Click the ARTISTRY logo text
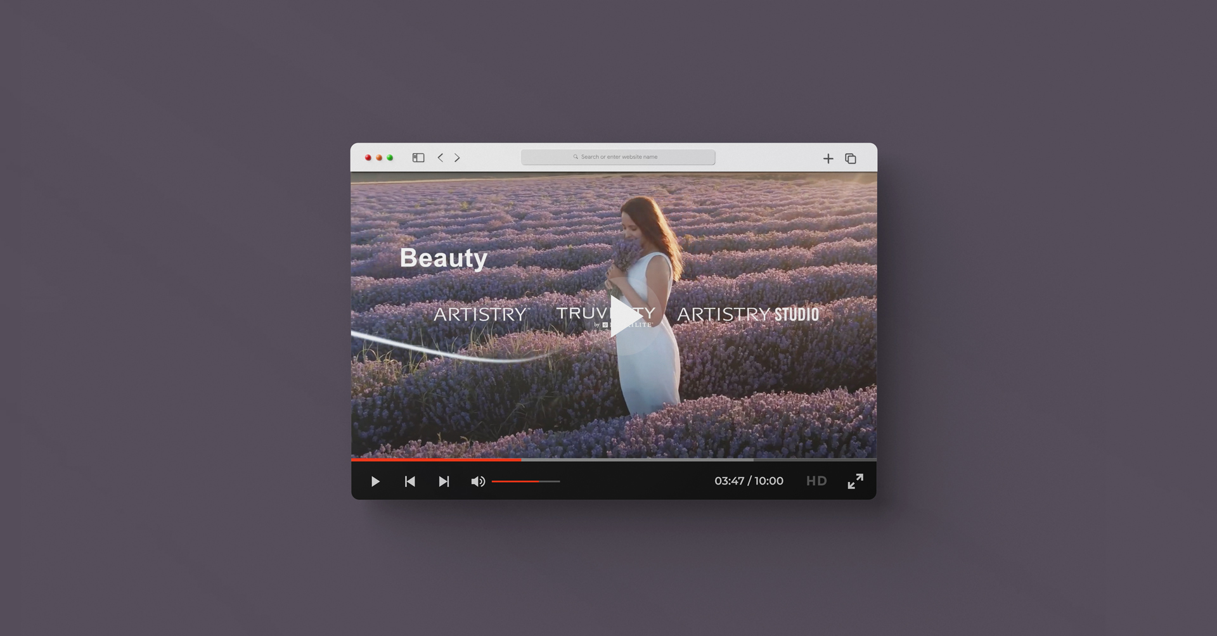The height and width of the screenshot is (636, 1217). 481,314
